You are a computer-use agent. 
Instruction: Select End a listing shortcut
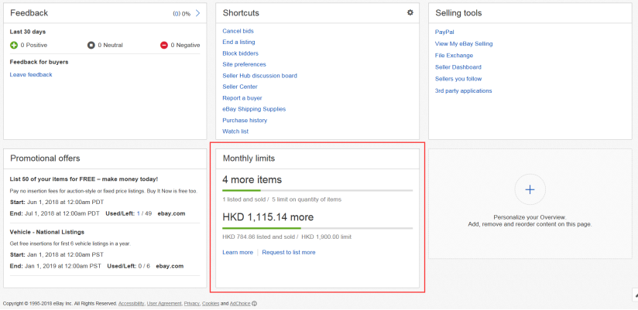(x=239, y=42)
